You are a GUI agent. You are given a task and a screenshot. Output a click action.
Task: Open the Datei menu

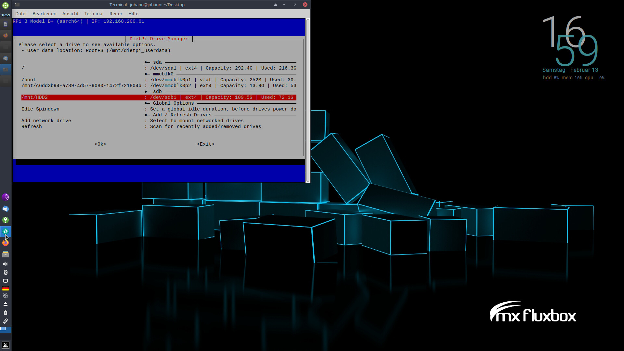(21, 14)
